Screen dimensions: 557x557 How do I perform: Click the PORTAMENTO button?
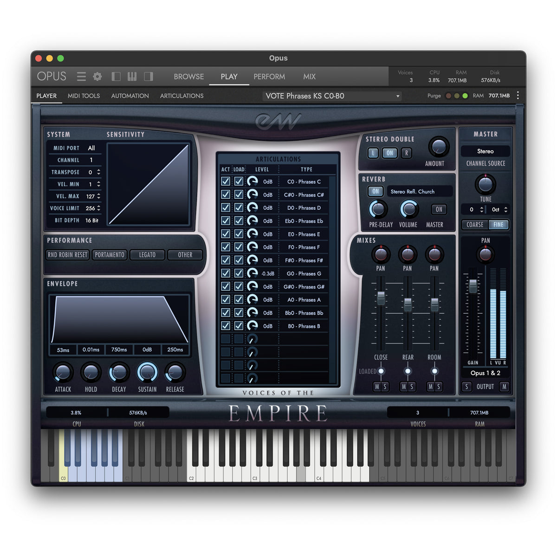pyautogui.click(x=110, y=255)
